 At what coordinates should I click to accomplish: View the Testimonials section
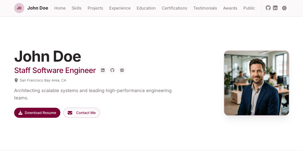point(205,8)
